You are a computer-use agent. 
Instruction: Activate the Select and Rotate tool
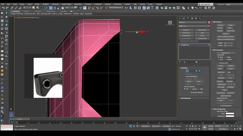55,8
